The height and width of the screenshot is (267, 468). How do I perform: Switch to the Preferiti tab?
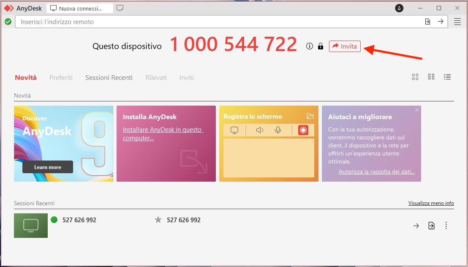pyautogui.click(x=61, y=78)
